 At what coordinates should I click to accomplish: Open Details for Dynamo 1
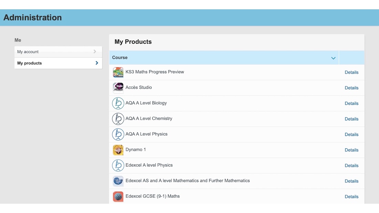[351, 150]
